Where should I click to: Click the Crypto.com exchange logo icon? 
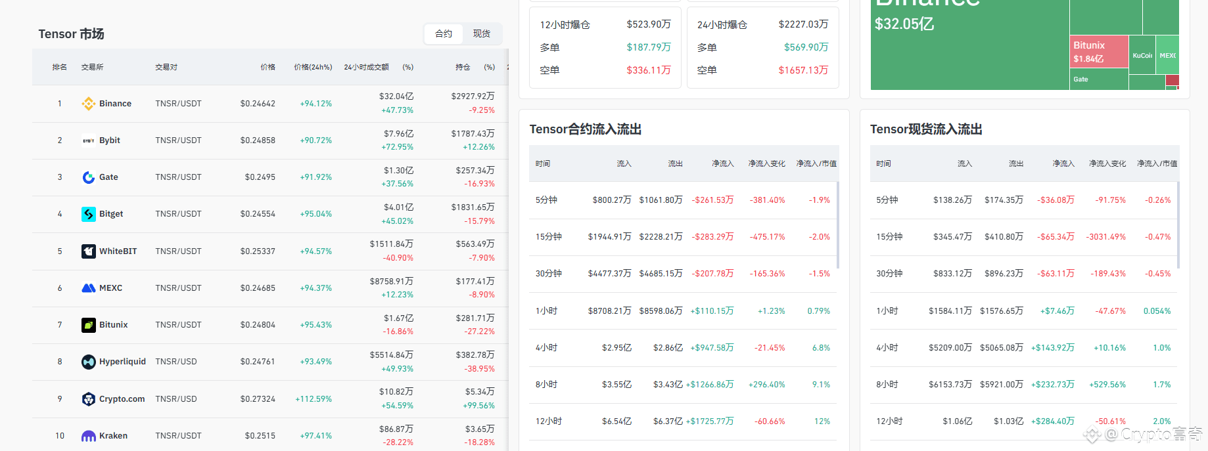[x=88, y=399]
